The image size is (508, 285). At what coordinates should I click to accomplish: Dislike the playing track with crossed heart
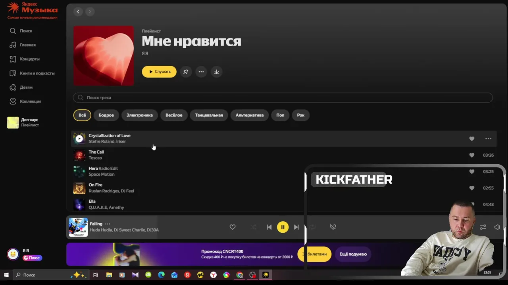(333, 227)
